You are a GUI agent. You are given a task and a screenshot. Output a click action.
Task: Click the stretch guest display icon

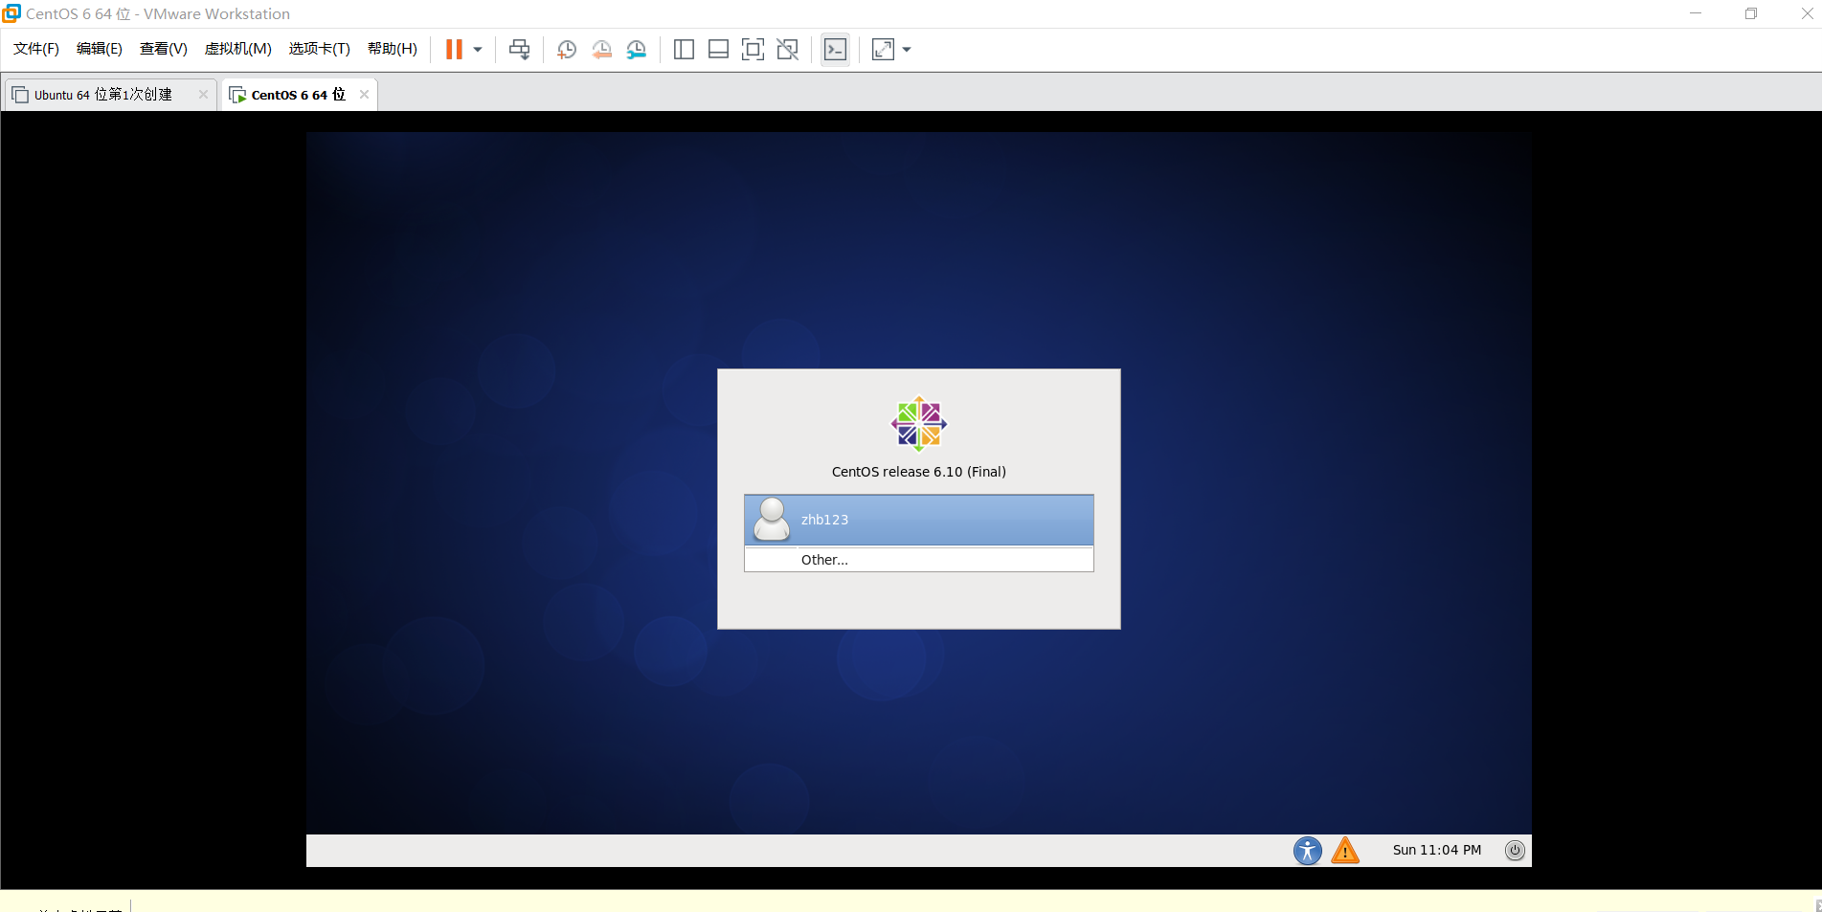(883, 50)
